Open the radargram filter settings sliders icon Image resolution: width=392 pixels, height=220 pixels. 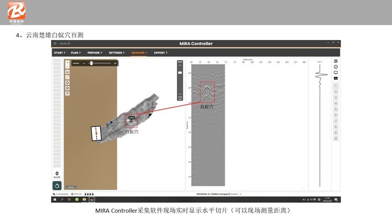coord(336,61)
